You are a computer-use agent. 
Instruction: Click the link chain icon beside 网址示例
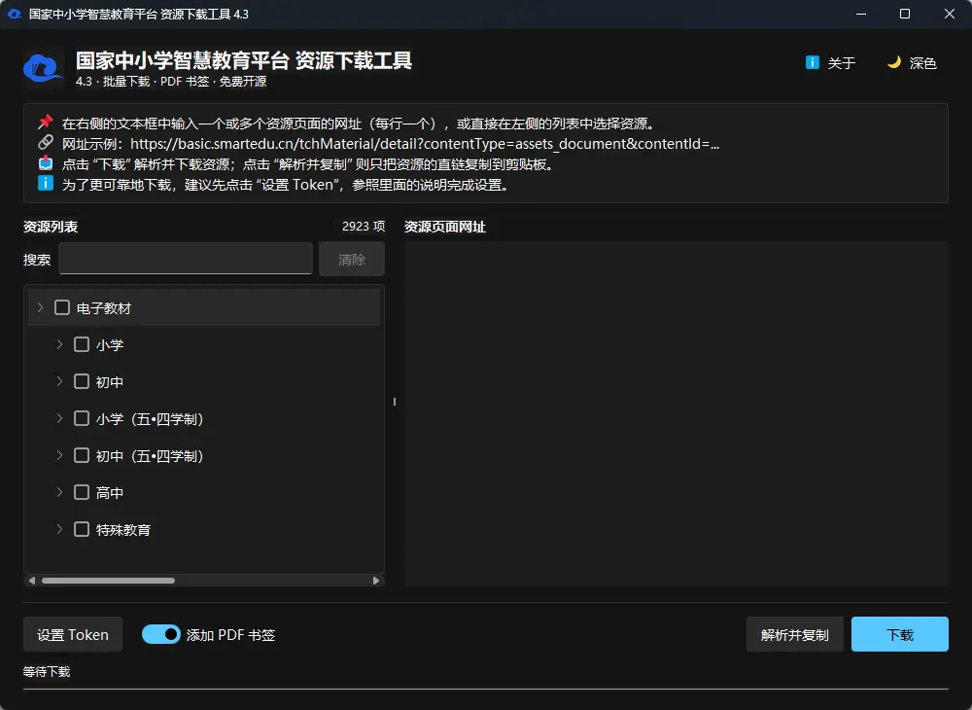(x=46, y=143)
